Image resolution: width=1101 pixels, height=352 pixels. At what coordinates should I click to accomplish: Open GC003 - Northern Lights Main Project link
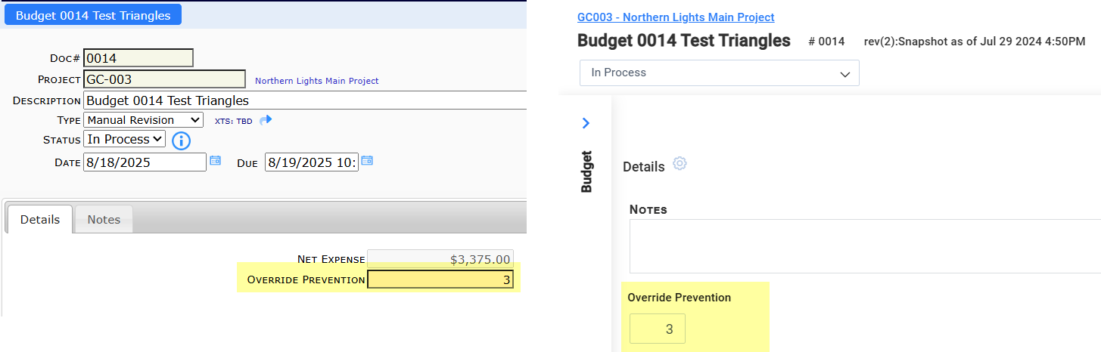coord(675,17)
